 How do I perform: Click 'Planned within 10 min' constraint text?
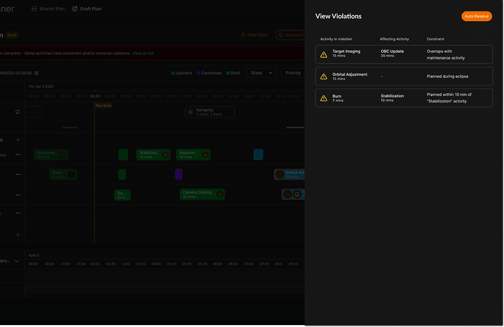449,98
